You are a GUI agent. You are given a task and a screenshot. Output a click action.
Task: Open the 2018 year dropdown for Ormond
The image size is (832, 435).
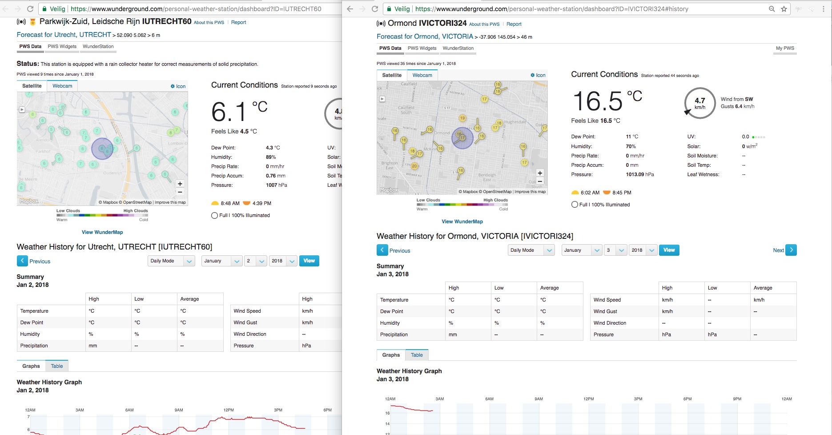[643, 250]
